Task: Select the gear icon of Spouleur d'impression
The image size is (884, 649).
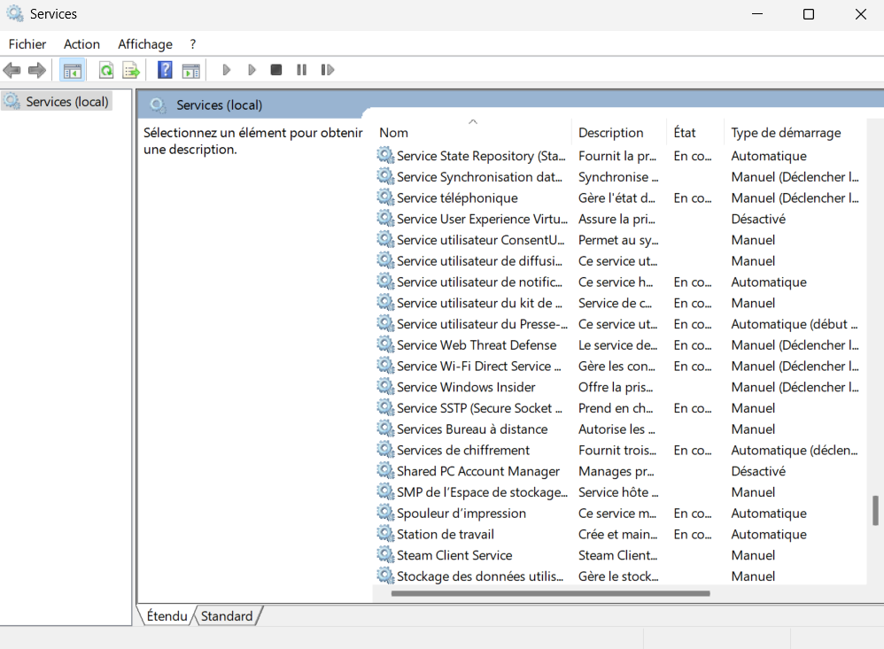Action: (x=385, y=513)
